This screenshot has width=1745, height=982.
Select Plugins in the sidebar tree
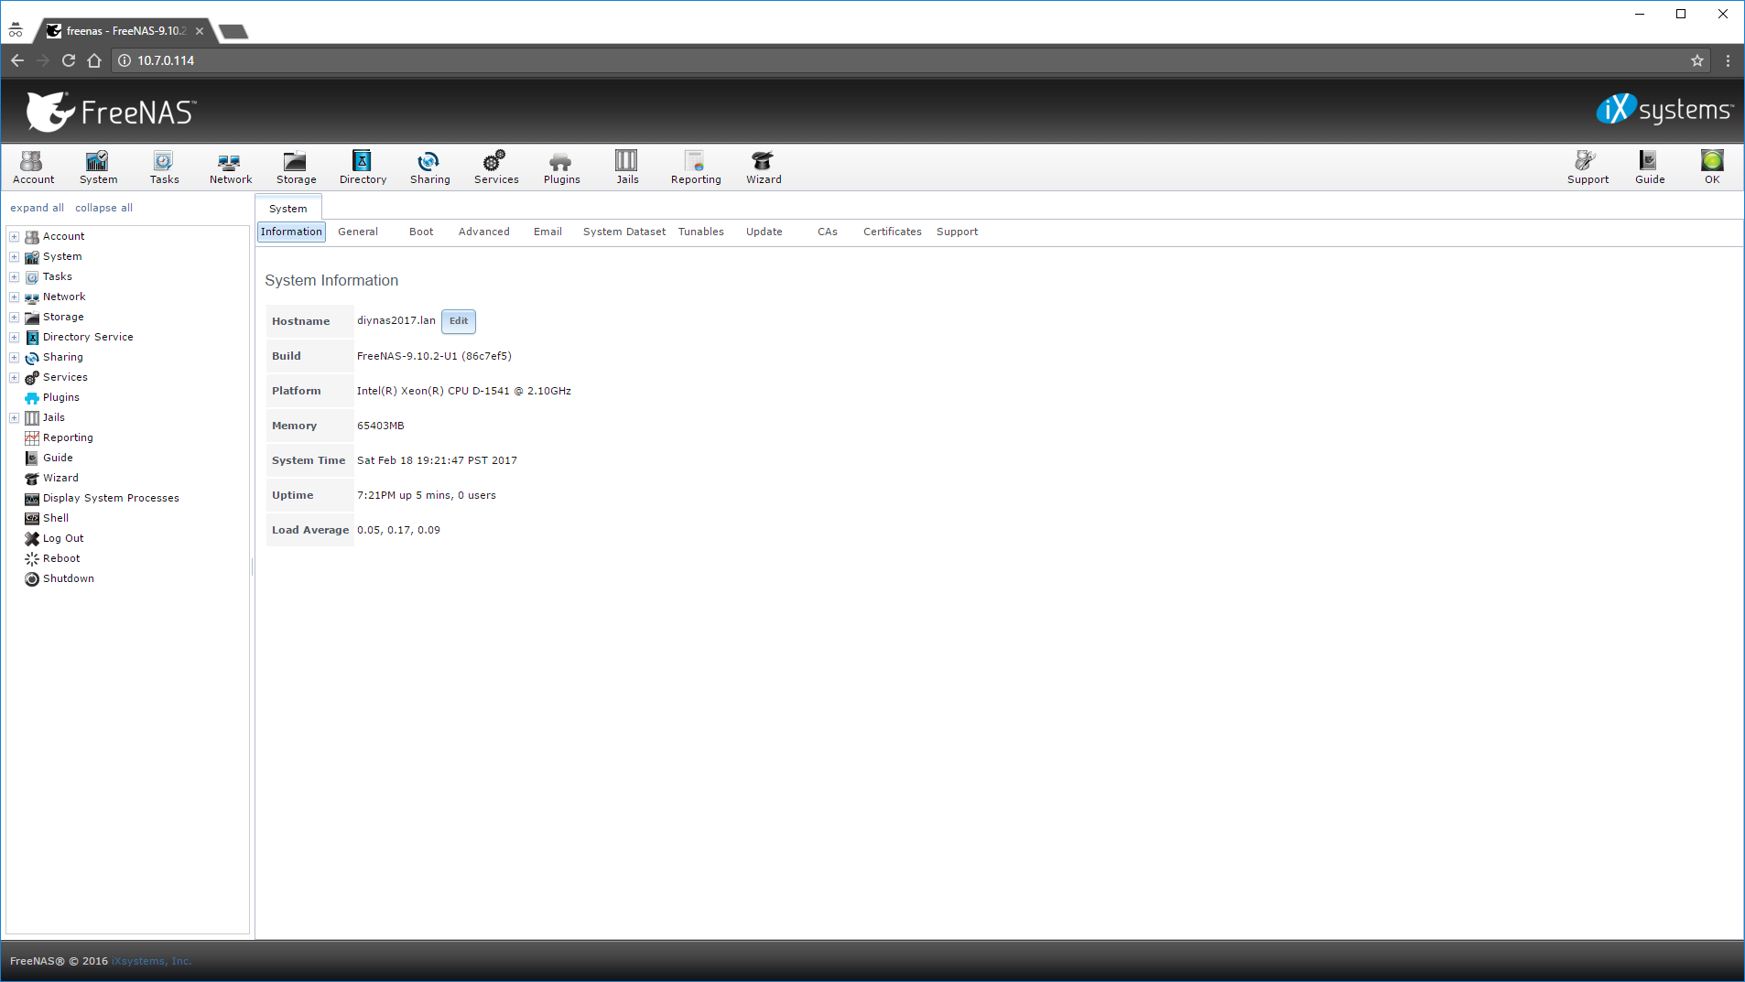coord(60,397)
